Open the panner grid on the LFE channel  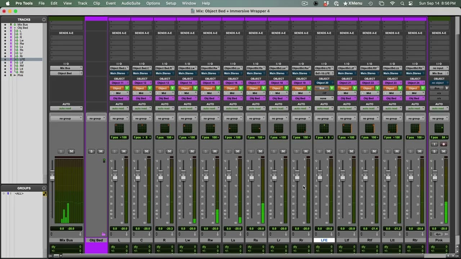coord(324,128)
